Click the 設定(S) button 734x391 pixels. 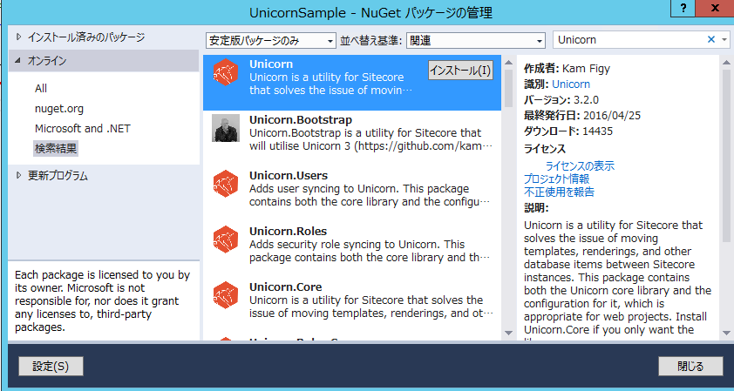(x=51, y=367)
